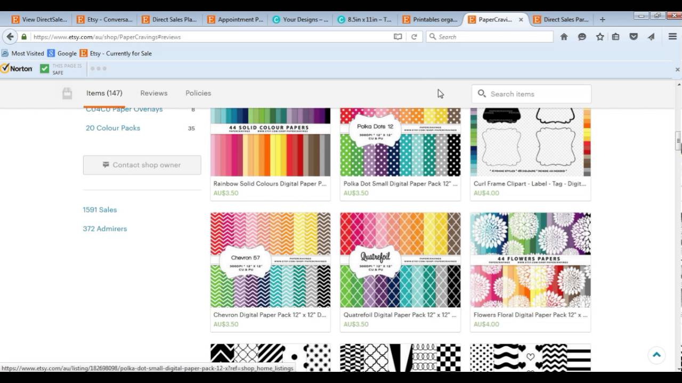Switch to Appointment P tab

click(235, 20)
